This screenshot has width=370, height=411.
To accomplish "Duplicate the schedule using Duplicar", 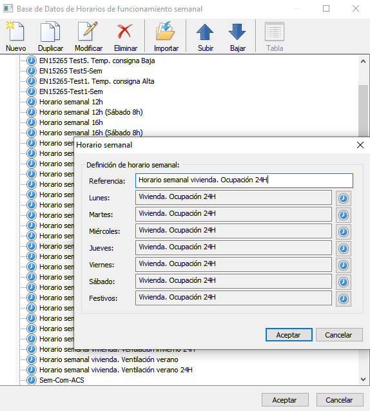I will (50, 36).
